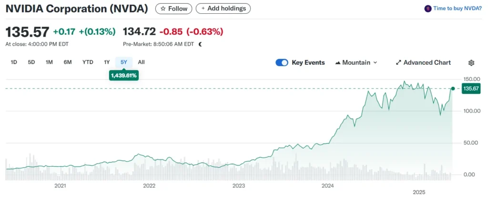Click Pre-Market: 8:50:06 AM EDT text
Viewport: 488px width, 202px height.
(158, 44)
